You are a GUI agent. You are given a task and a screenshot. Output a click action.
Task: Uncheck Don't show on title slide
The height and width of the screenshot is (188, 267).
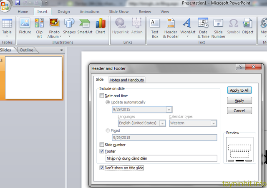102,168
